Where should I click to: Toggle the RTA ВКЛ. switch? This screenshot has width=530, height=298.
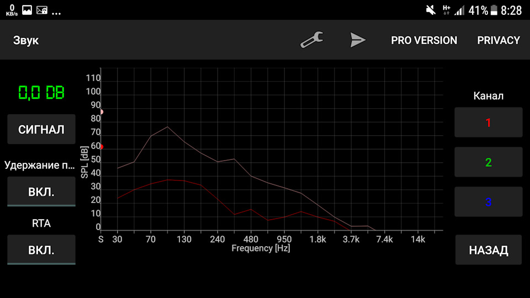click(41, 250)
